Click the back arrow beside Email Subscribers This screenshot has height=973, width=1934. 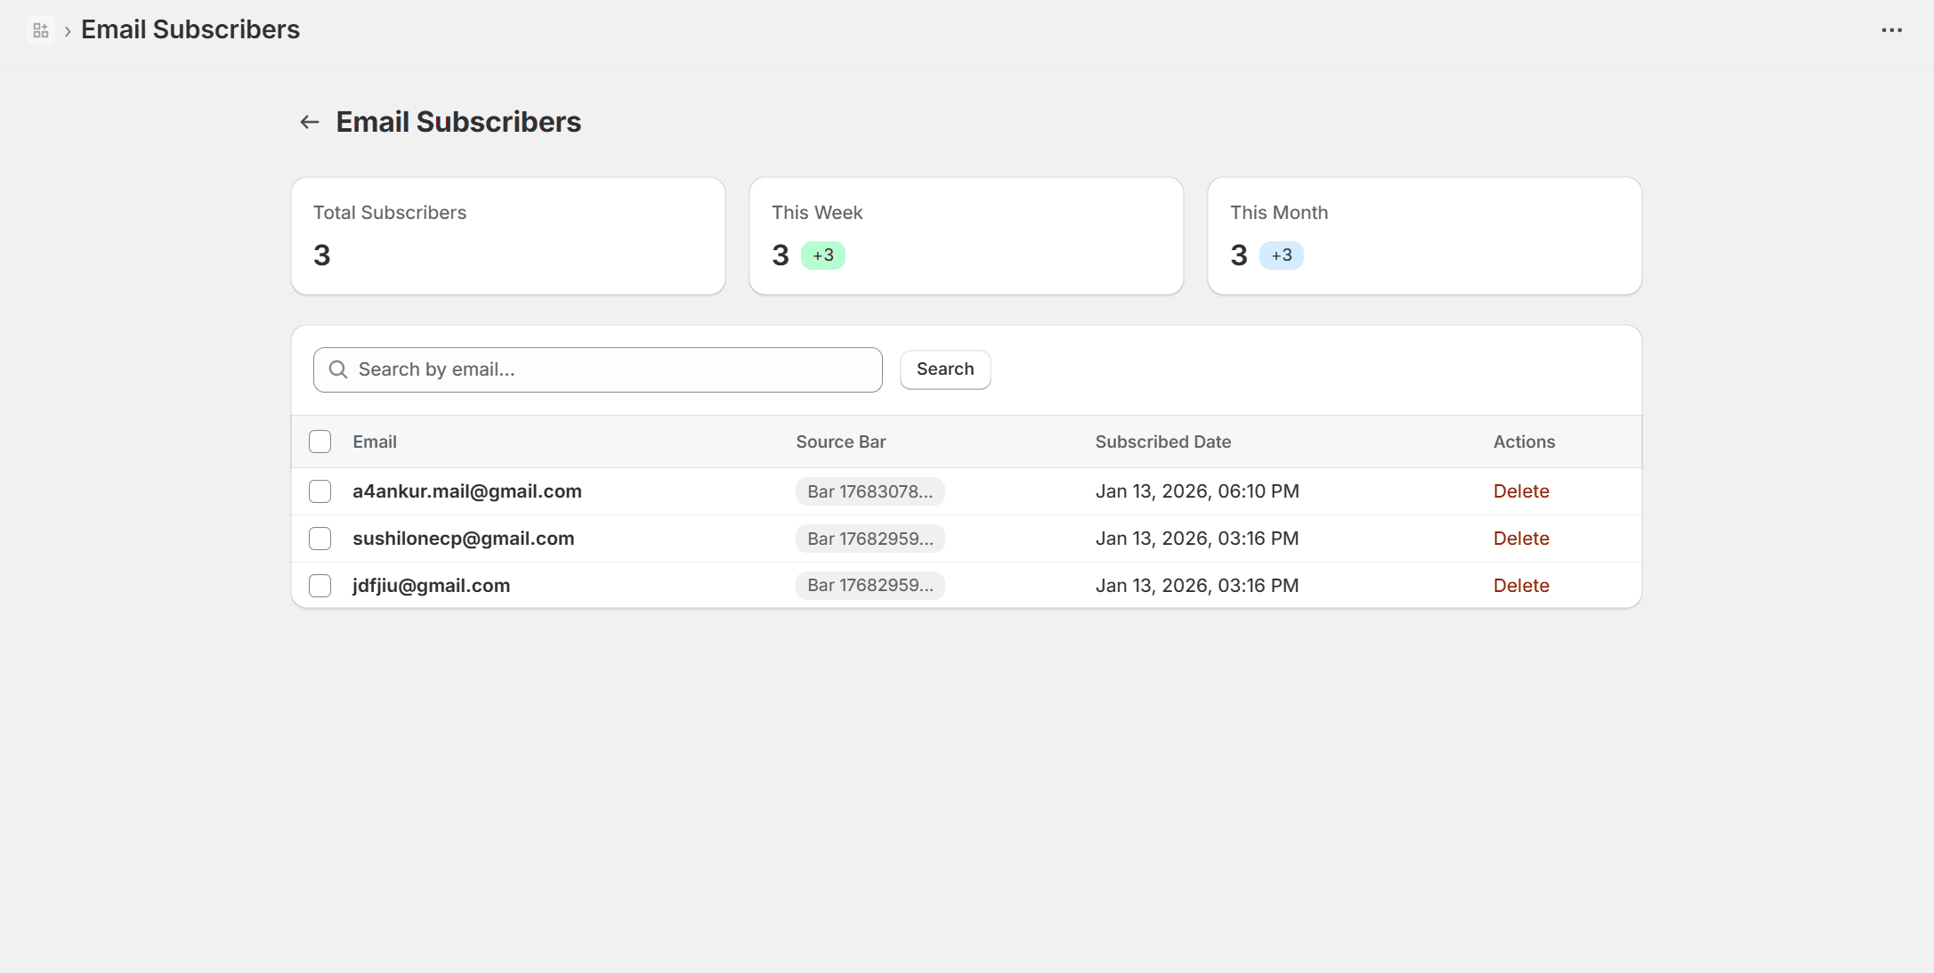pyautogui.click(x=309, y=121)
